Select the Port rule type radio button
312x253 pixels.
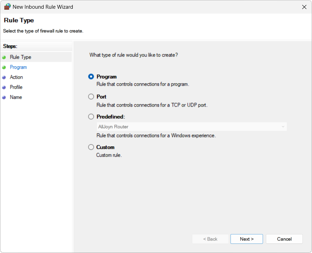(91, 97)
